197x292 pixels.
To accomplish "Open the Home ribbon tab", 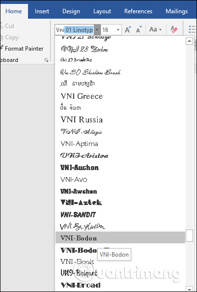I will coord(14,11).
